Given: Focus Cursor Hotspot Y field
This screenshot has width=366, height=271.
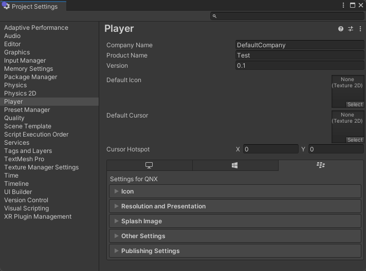Looking at the screenshot, I should 336,149.
